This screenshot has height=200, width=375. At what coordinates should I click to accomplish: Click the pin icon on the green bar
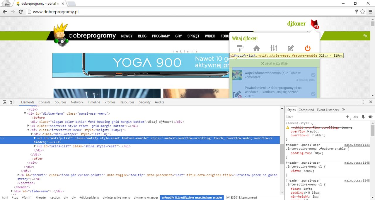coord(365,35)
